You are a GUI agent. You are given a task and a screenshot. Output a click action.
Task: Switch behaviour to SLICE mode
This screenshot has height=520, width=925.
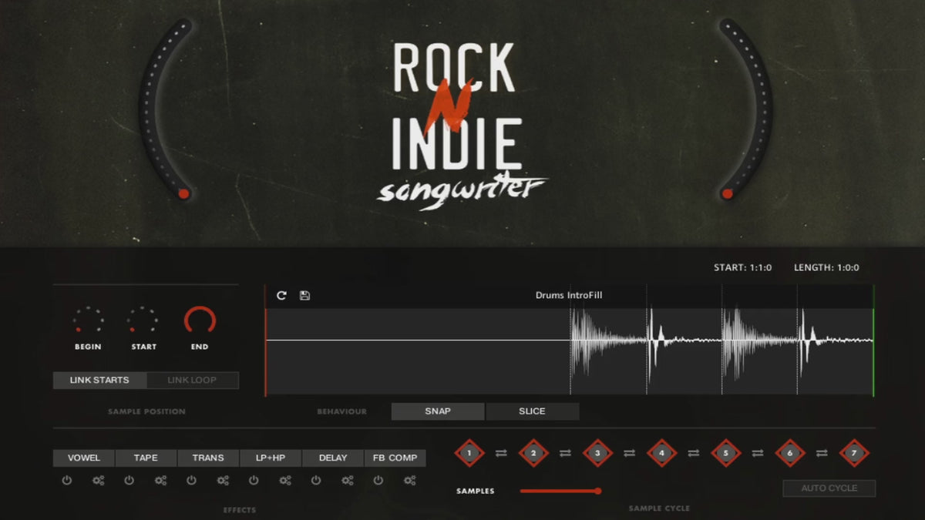[532, 411]
